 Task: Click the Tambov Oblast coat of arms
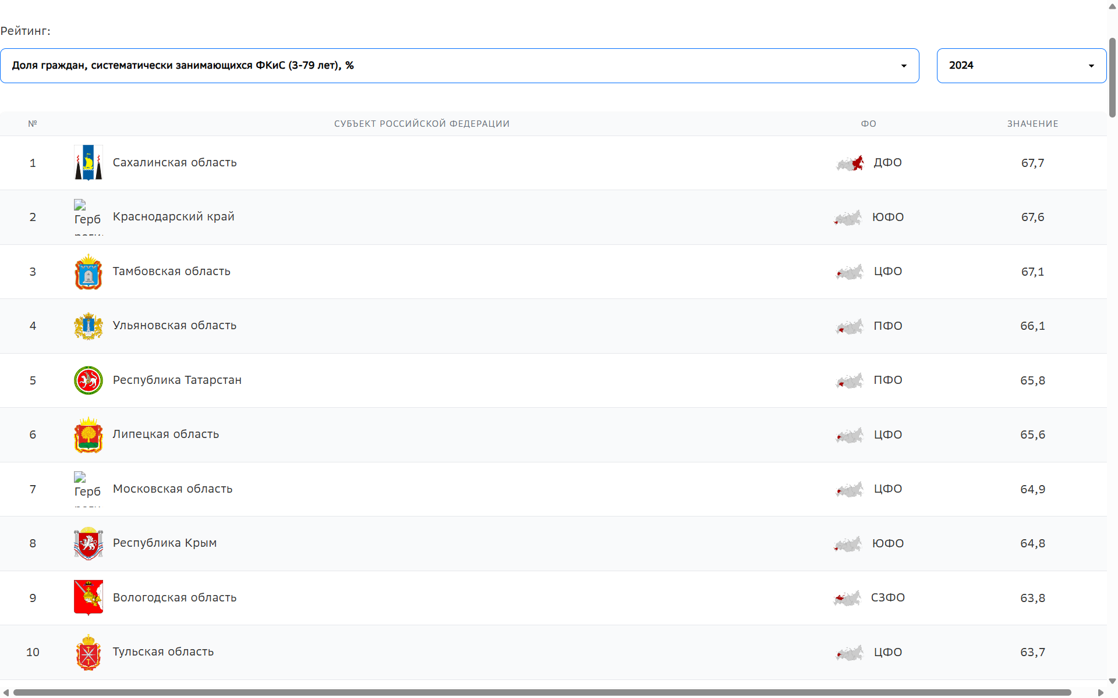tap(89, 272)
